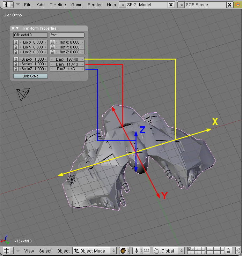Click the lock layers padlock icon
The image size is (242, 256).
[228, 251]
